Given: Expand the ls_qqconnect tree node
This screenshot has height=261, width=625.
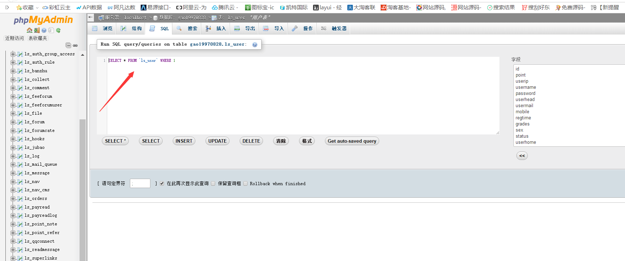Looking at the screenshot, I should (13, 242).
